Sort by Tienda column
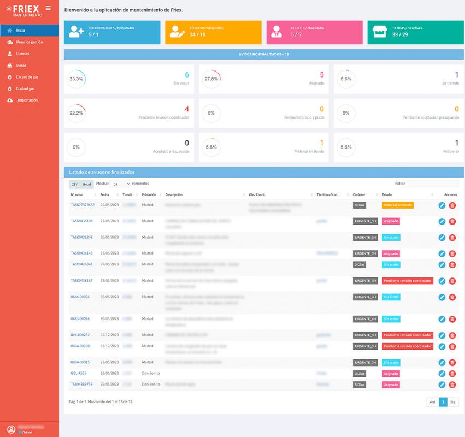The image size is (465, 437). coord(130,195)
